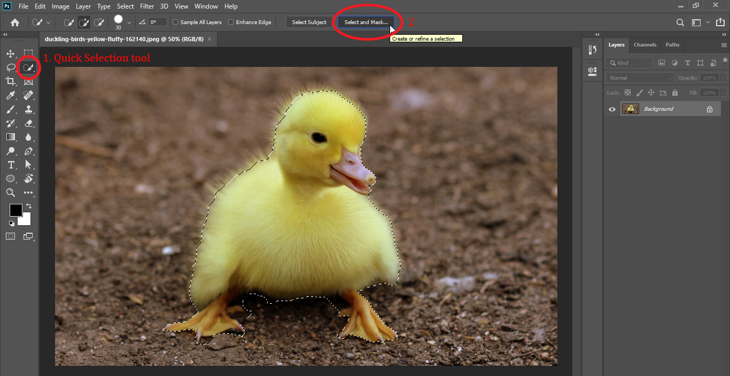Select the Clone Stamp tool

(29, 109)
